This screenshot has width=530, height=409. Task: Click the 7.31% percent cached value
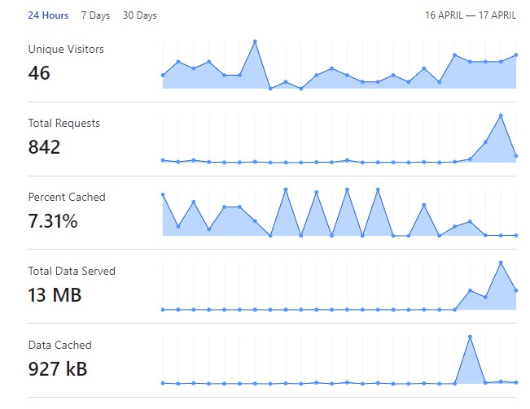point(53,221)
